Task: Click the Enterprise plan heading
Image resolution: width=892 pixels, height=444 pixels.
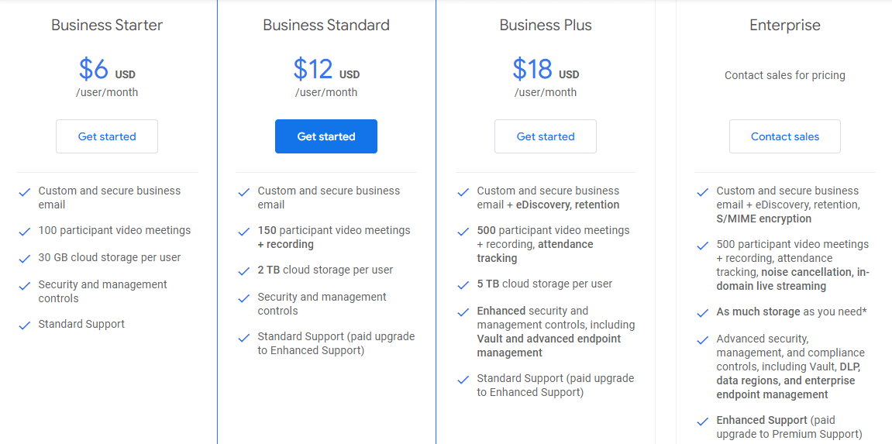Action: [784, 25]
